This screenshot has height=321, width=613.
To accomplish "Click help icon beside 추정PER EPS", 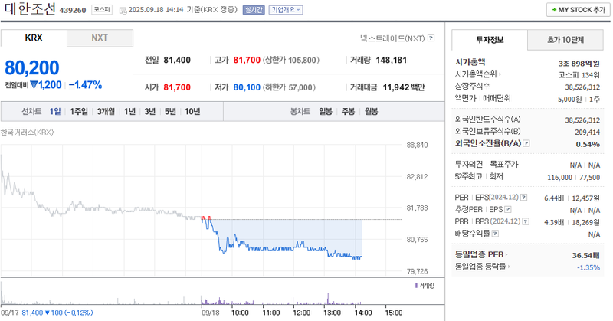I will click(508, 210).
